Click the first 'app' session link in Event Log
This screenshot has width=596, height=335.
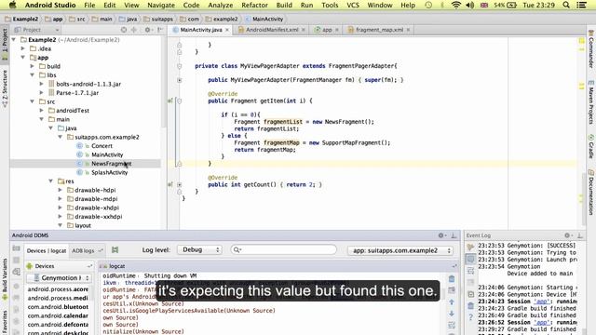(x=541, y=301)
